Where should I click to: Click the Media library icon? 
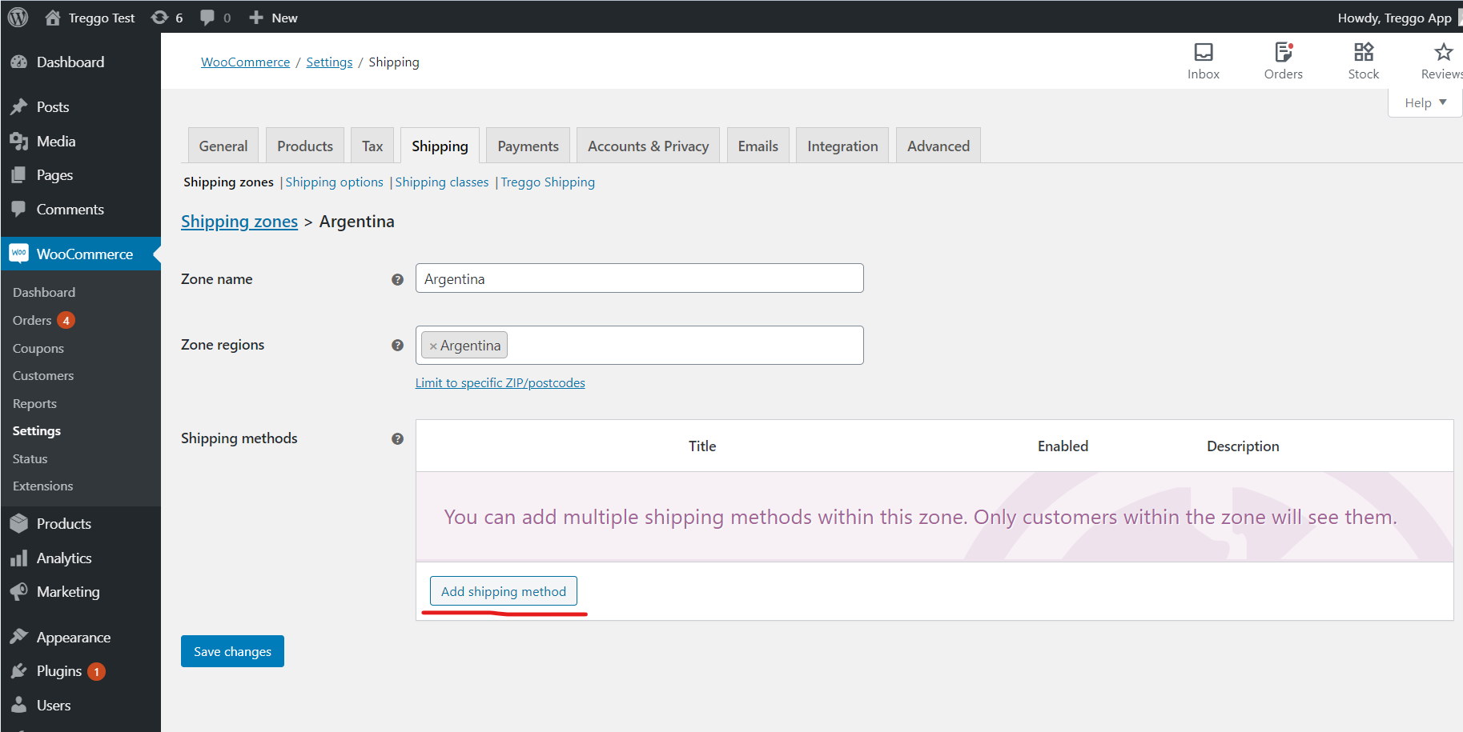click(19, 142)
